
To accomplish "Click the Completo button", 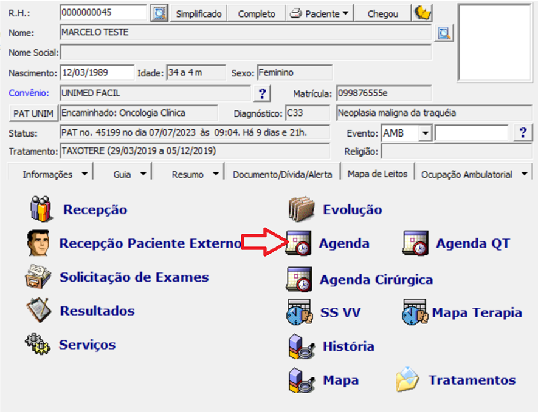I will (257, 14).
